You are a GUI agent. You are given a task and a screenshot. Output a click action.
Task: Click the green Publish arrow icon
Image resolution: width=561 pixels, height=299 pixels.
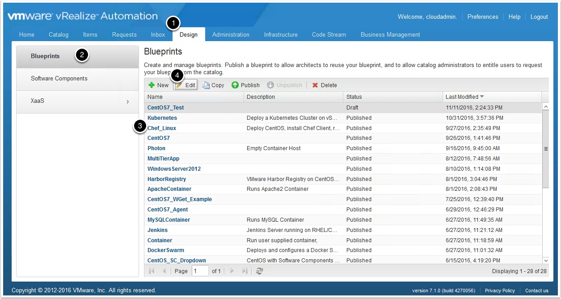click(235, 85)
